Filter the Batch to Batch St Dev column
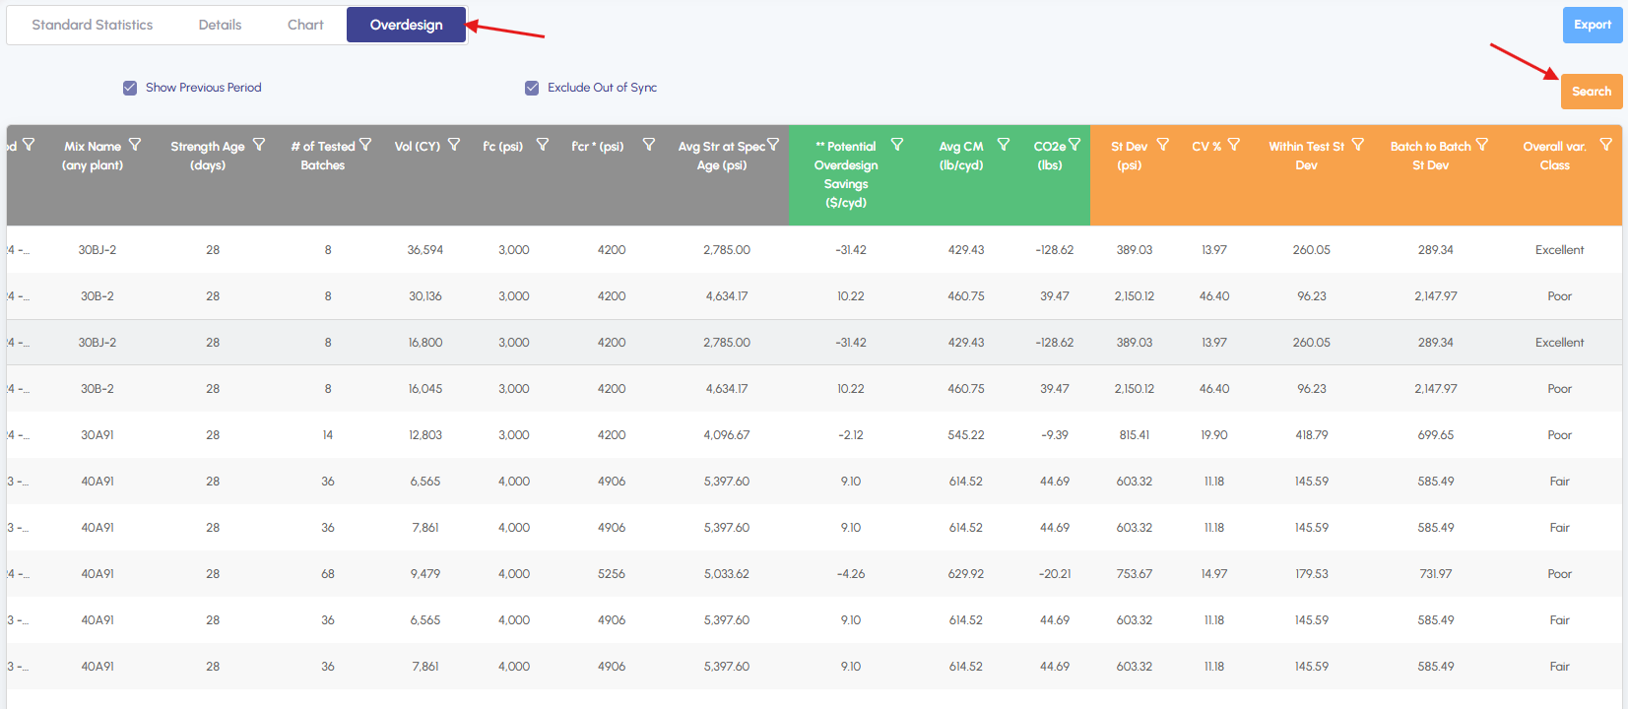Screen dimensions: 1628x709 1482,145
